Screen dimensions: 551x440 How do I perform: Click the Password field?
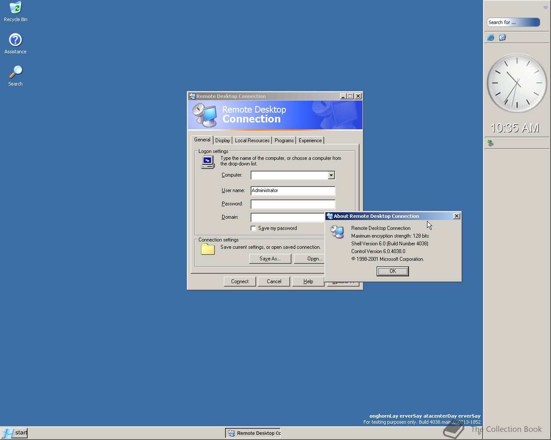tap(293, 204)
